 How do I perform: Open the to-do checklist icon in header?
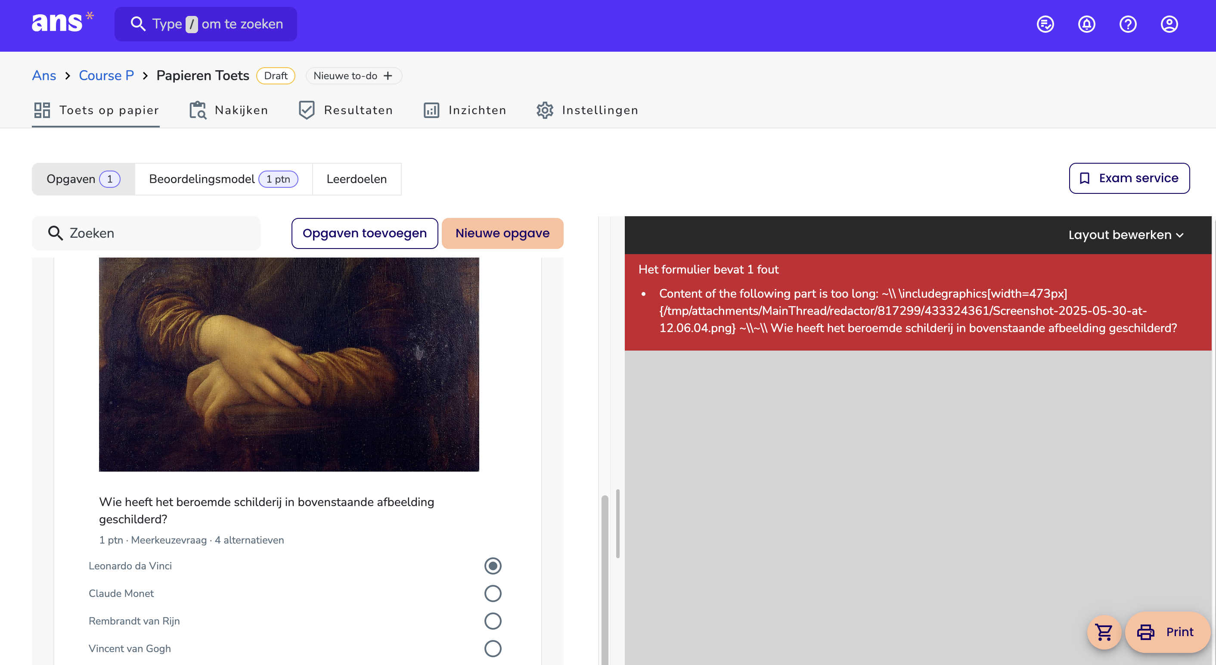point(1045,24)
